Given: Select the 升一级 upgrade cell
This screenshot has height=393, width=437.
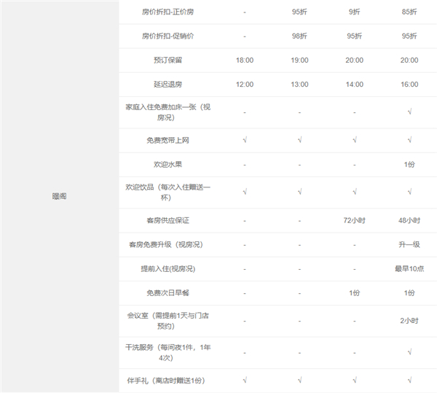Looking at the screenshot, I should (409, 244).
